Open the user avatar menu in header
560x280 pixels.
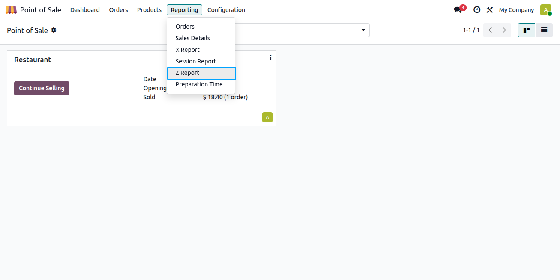click(x=545, y=10)
